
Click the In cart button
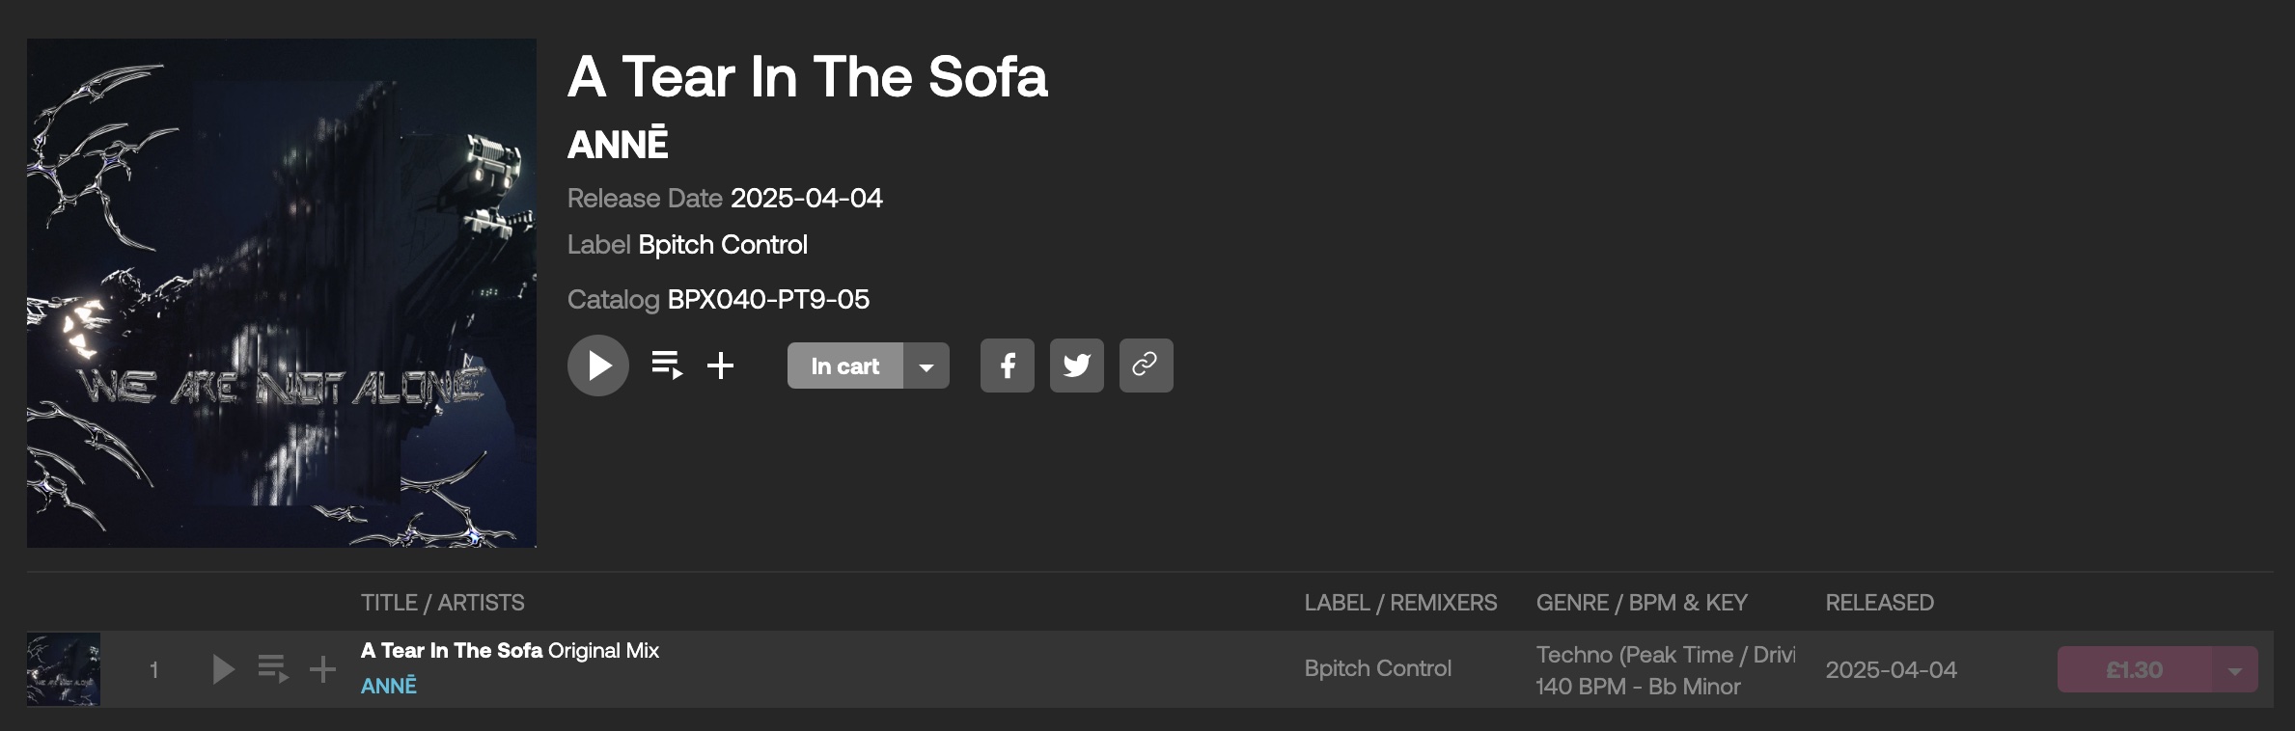click(845, 365)
